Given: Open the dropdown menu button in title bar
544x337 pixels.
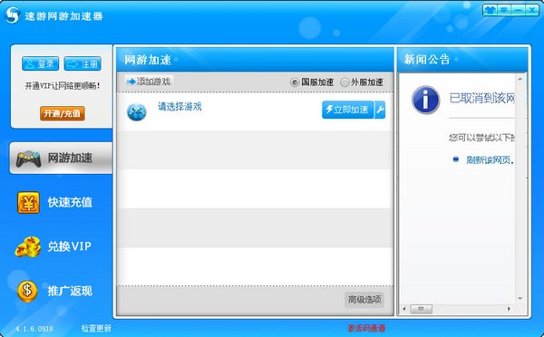Looking at the screenshot, I should click(x=504, y=10).
